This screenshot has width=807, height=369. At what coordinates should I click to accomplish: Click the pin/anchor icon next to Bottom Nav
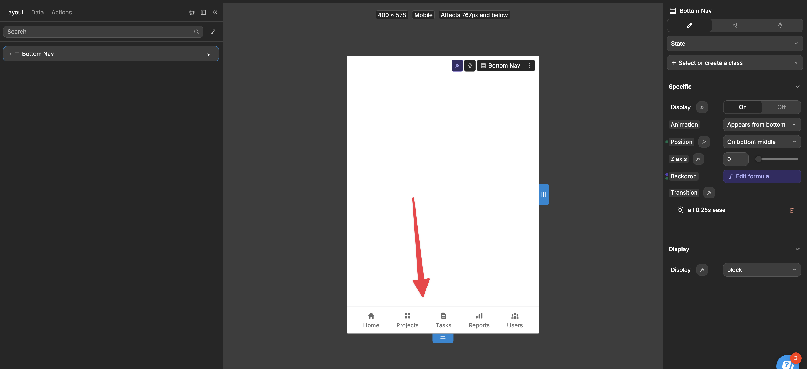(x=457, y=65)
